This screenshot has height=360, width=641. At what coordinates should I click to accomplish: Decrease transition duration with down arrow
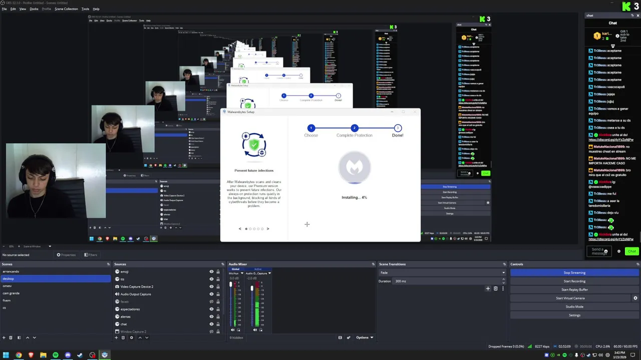503,282
